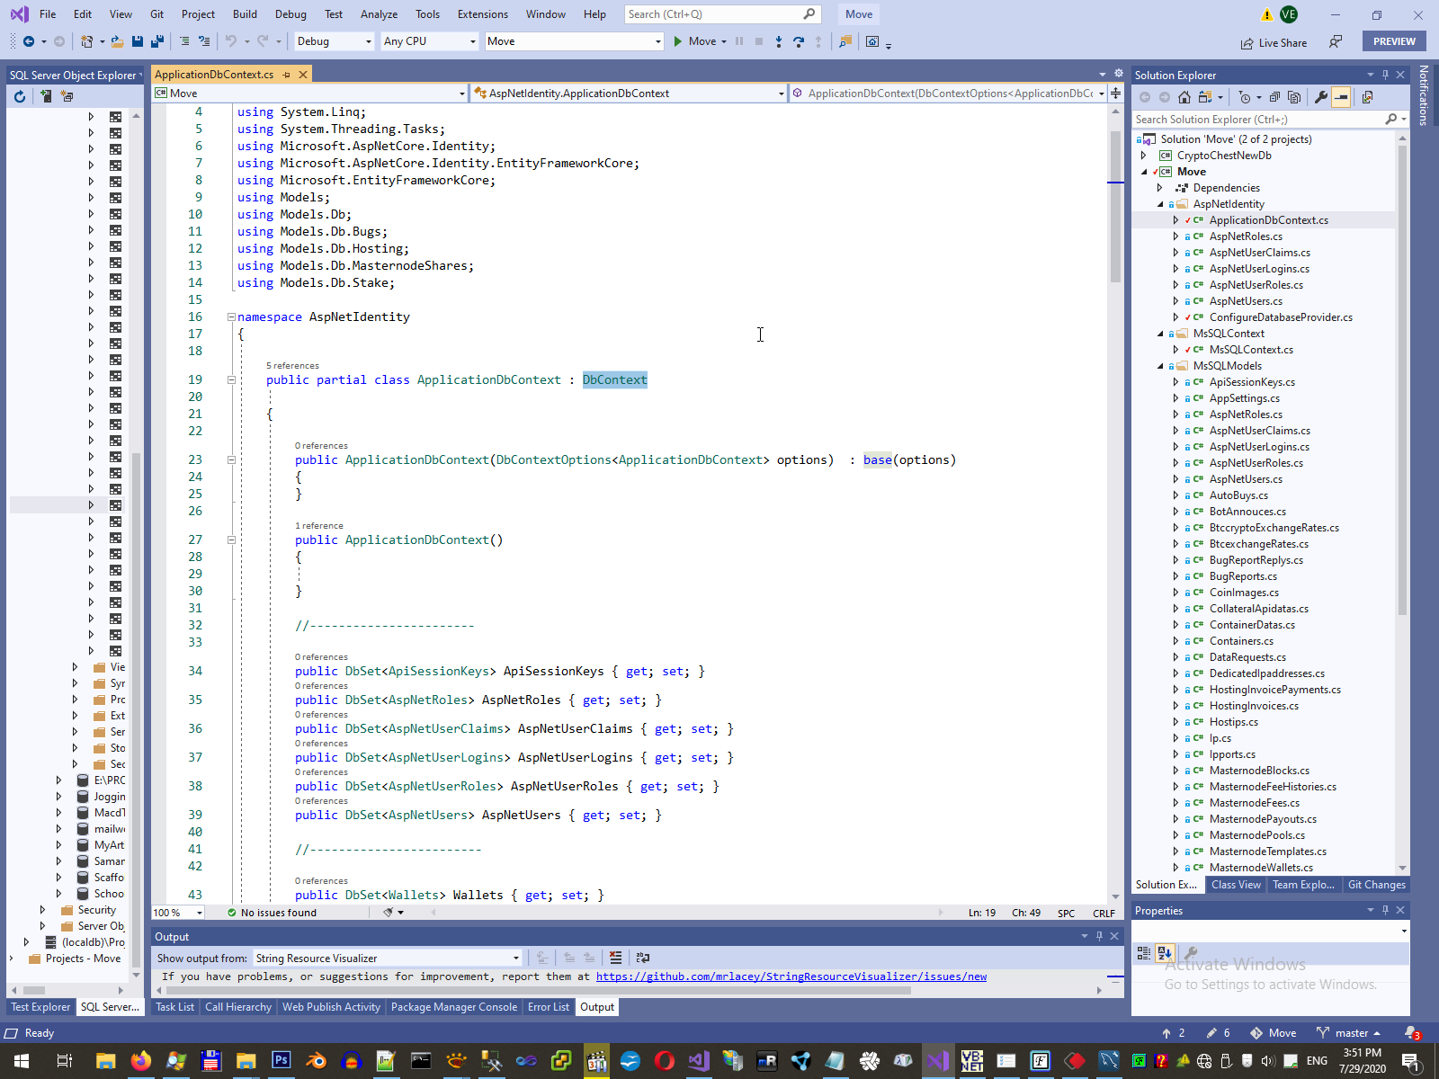
Task: Switch to the Git Changes tab
Action: (x=1376, y=885)
